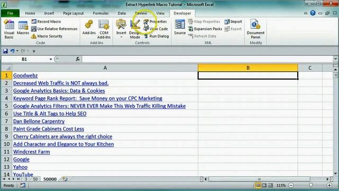Open the Name Box dropdown
The image size is (339, 191).
(x=51, y=59)
